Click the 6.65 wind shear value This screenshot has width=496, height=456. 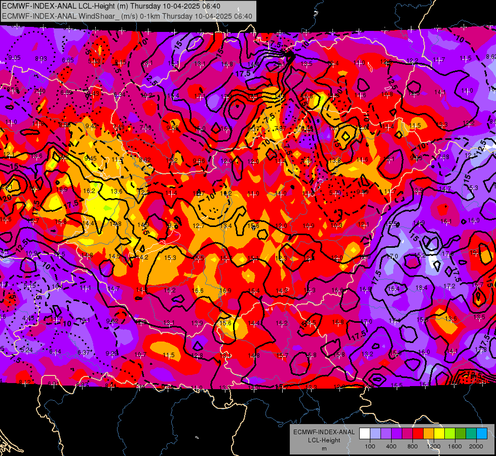68,60
